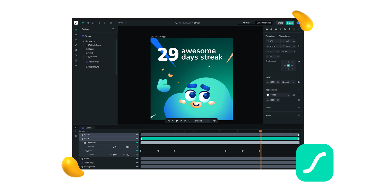Screen dimensions: 376x188
Task: Toggle Position keyframe diamond in timeline
Action: 137,147
